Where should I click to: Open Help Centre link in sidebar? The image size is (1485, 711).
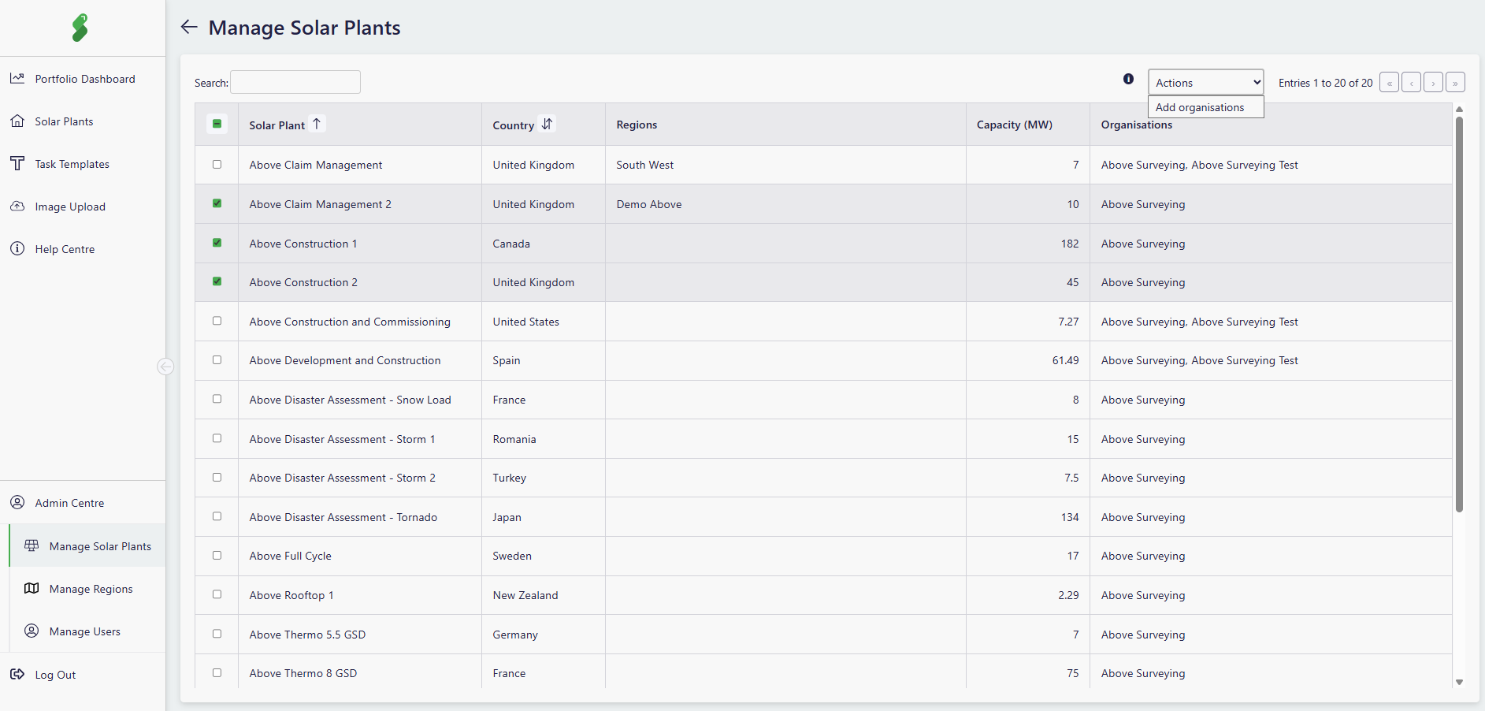(65, 249)
